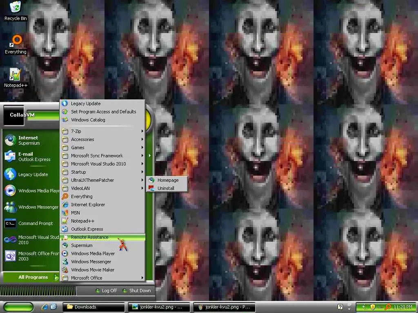
Task: Open Legacy Update in Start menu left pane
Action: (x=31, y=174)
